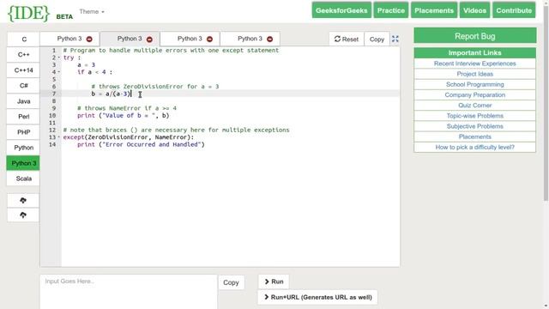Open Videos in top navigation
549x309 pixels.
pos(474,10)
